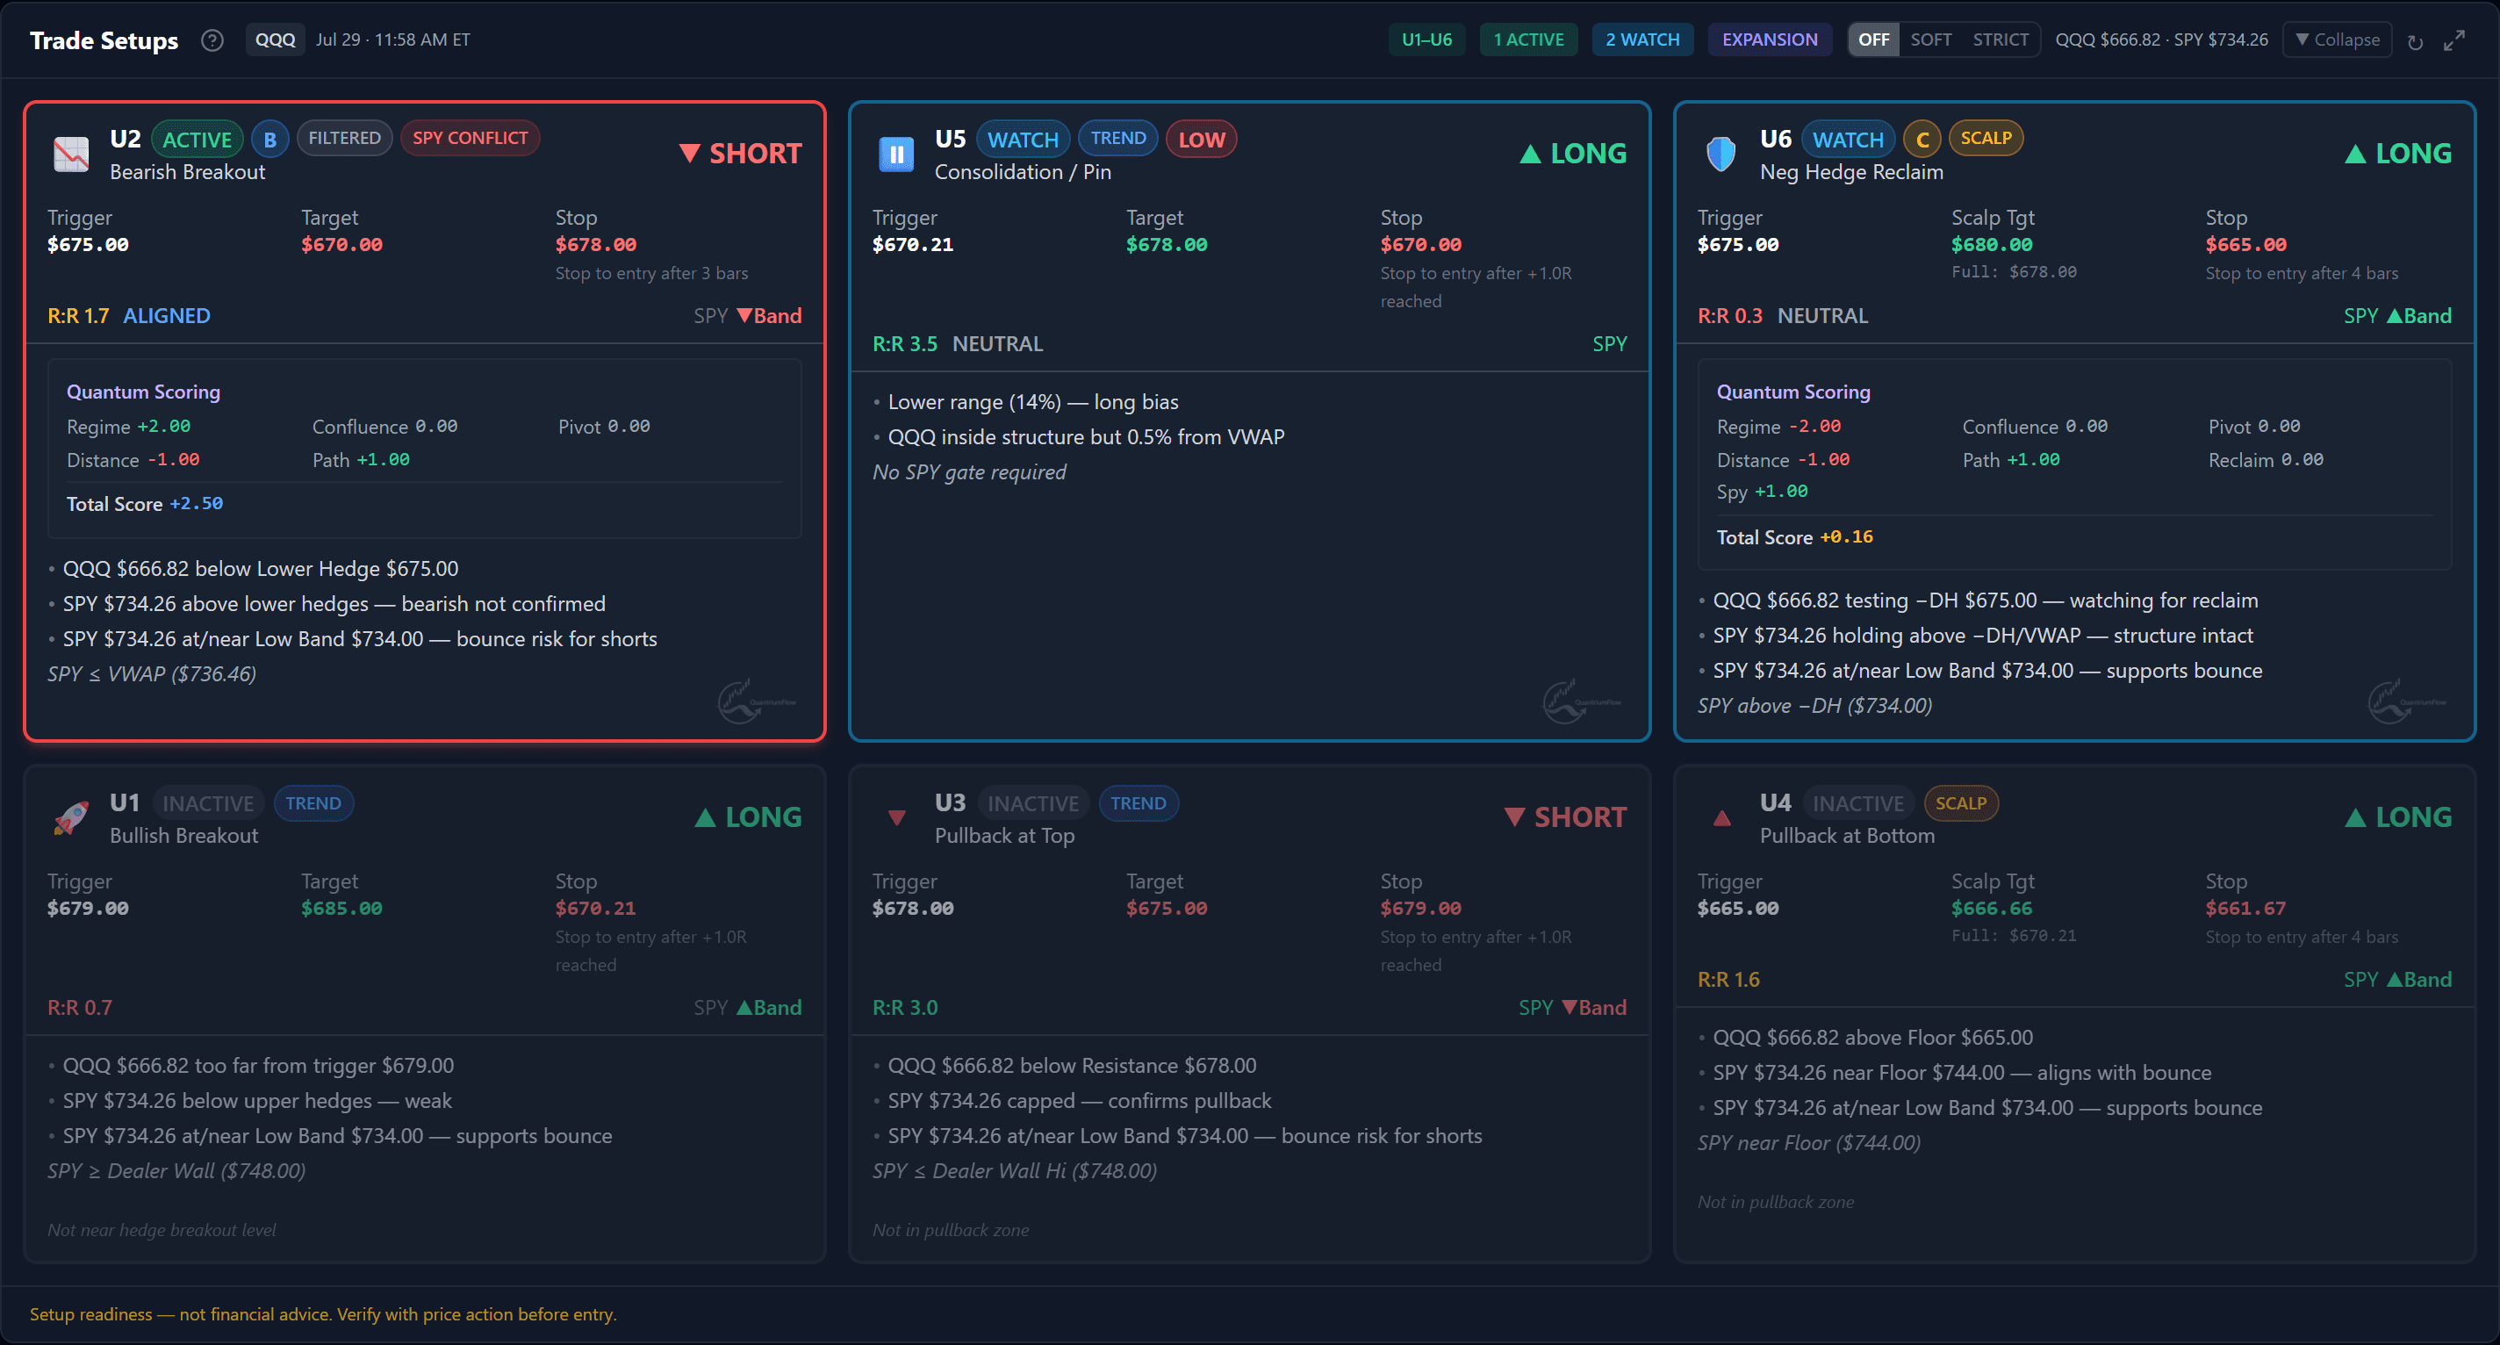Click the U6 shield icon
This screenshot has height=1345, width=2500.
coord(1721,155)
